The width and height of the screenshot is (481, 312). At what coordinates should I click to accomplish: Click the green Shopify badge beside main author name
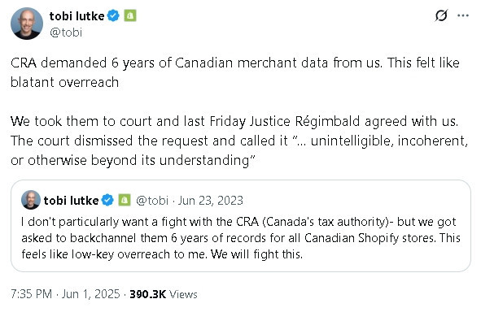130,15
